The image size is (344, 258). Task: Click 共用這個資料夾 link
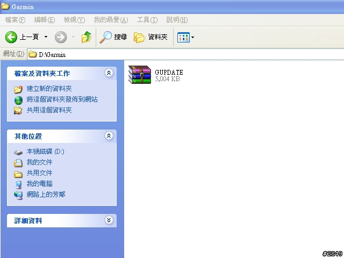point(49,110)
